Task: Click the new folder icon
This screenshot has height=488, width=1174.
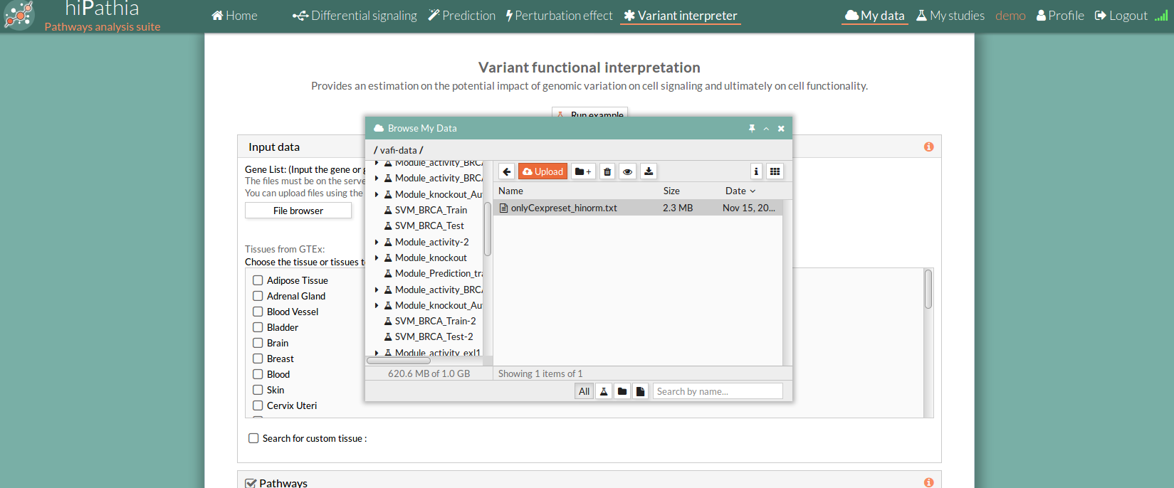Action: coord(583,171)
